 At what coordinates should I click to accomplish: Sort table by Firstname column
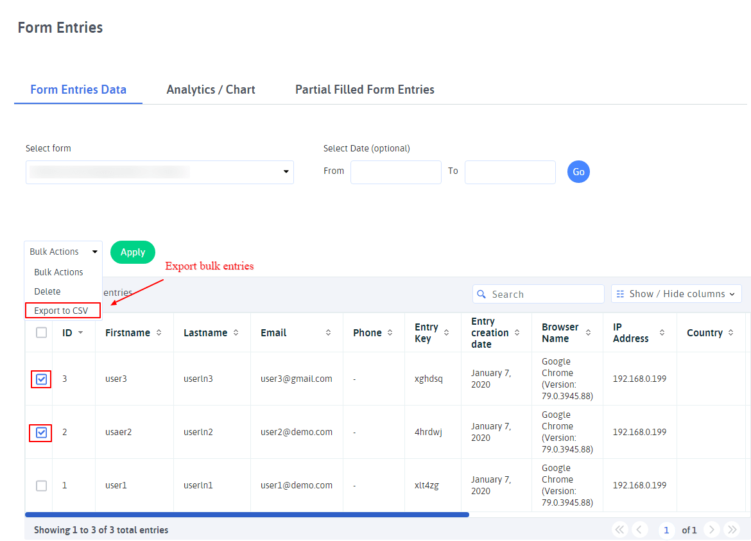coord(159,333)
